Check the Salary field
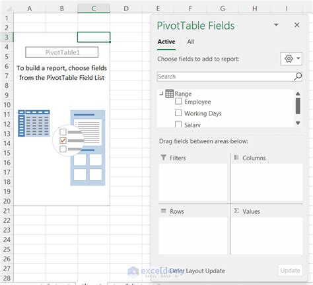 point(178,124)
